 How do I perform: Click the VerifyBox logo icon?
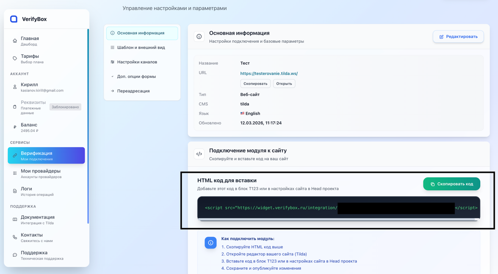click(x=14, y=19)
